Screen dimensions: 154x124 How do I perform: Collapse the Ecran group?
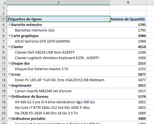pos(9,74)
